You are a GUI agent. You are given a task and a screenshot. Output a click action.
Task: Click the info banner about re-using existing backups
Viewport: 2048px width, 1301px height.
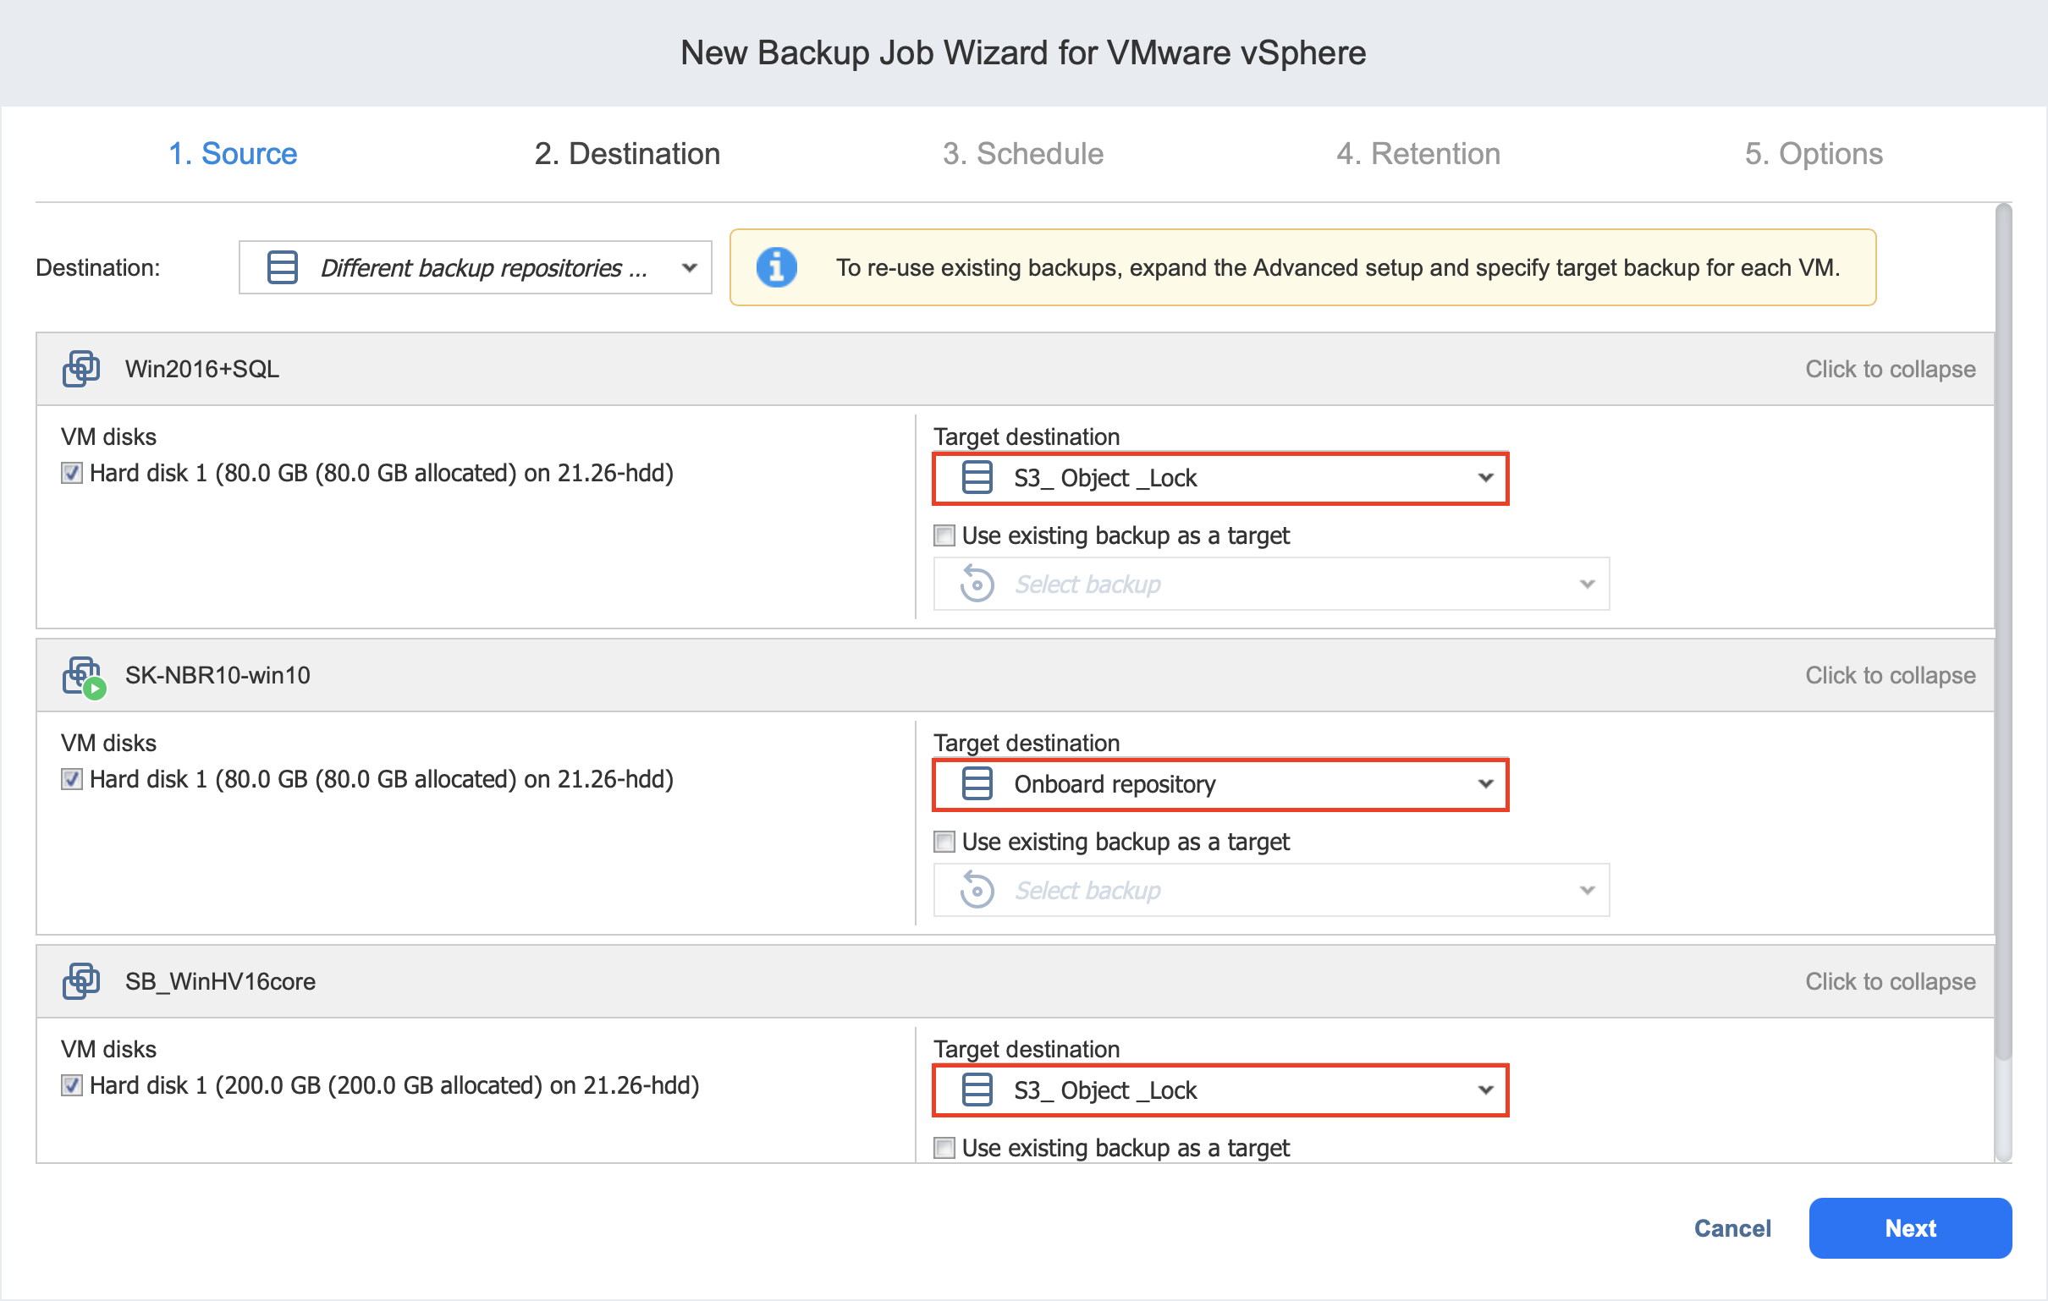click(1303, 268)
